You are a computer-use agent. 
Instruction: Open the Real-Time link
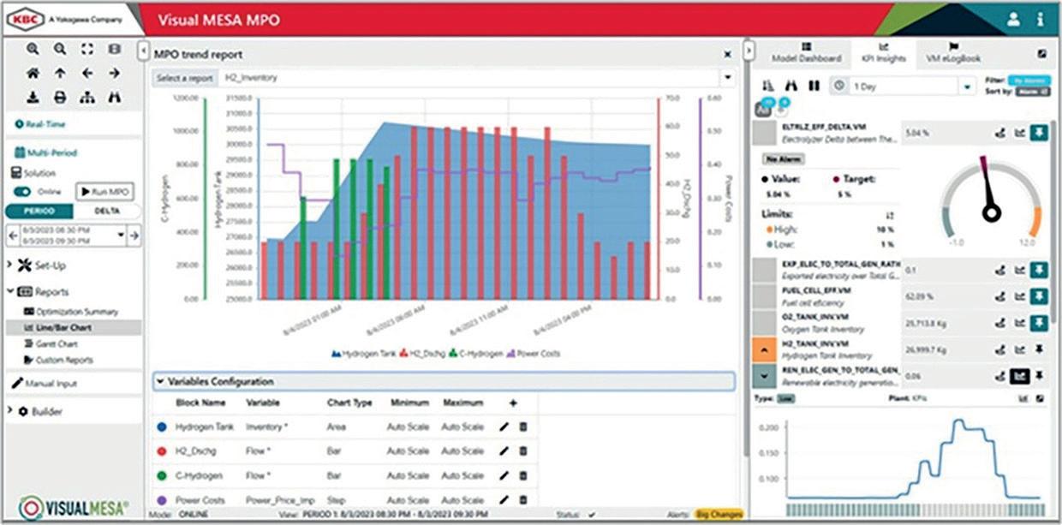click(40, 124)
